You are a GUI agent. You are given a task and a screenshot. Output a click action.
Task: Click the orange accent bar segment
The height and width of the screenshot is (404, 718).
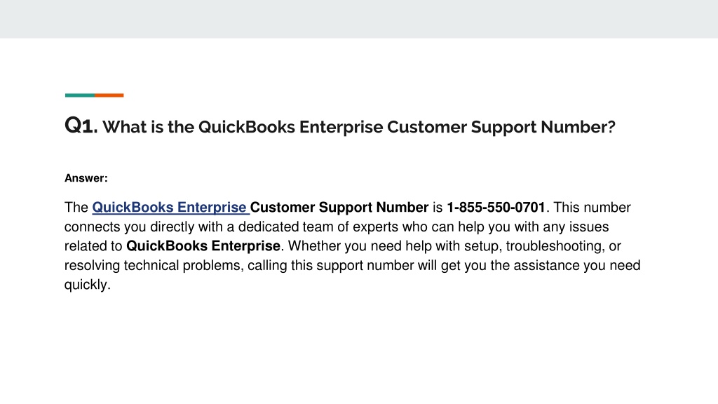[x=109, y=95]
